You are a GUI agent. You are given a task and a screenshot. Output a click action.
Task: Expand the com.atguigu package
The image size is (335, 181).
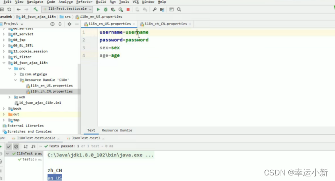15,74
